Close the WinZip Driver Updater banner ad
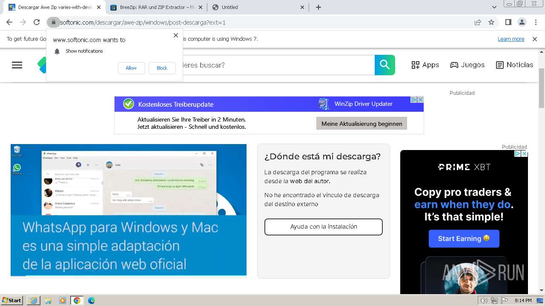Image resolution: width=545 pixels, height=306 pixels. click(420, 99)
